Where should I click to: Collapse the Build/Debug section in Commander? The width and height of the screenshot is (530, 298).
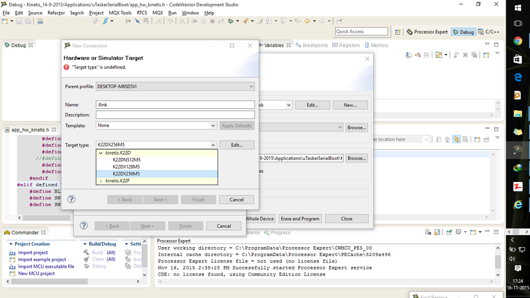pyautogui.click(x=85, y=244)
